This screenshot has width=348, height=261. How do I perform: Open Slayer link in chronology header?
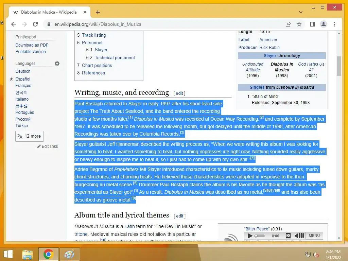[x=270, y=56]
